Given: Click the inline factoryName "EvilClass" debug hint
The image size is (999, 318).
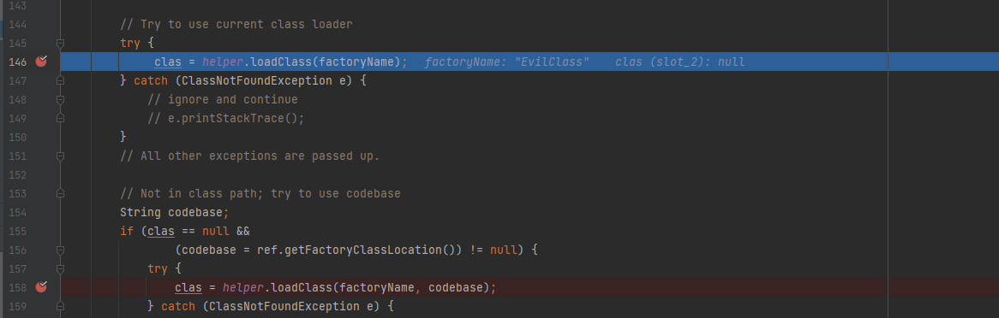Looking at the screenshot, I should pos(505,62).
